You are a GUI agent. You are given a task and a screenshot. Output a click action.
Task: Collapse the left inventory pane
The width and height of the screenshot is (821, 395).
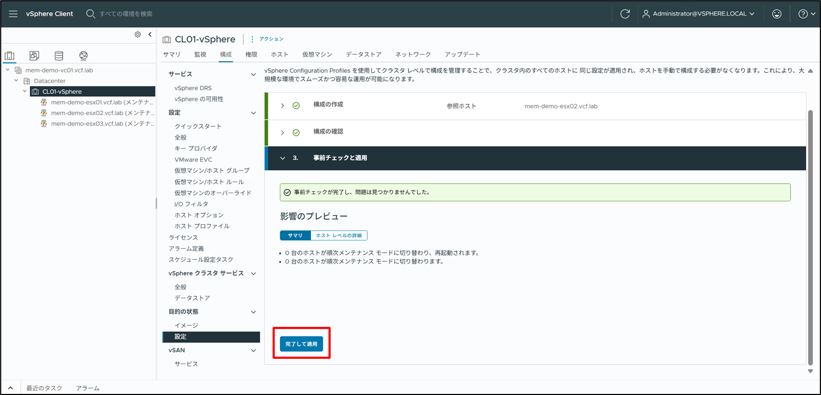tap(150, 34)
